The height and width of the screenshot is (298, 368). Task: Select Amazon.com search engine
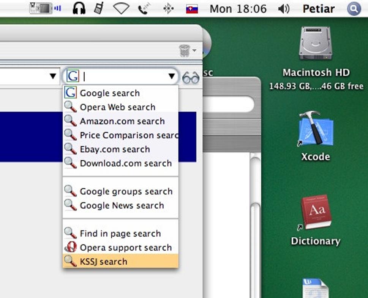point(120,121)
